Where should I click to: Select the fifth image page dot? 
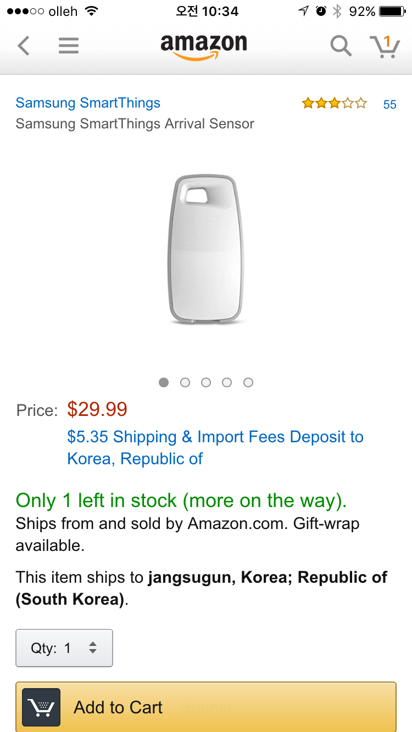(x=248, y=382)
